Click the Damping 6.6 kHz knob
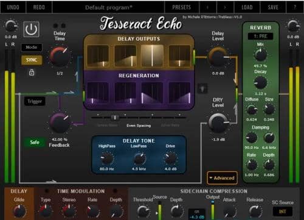 (269, 138)
